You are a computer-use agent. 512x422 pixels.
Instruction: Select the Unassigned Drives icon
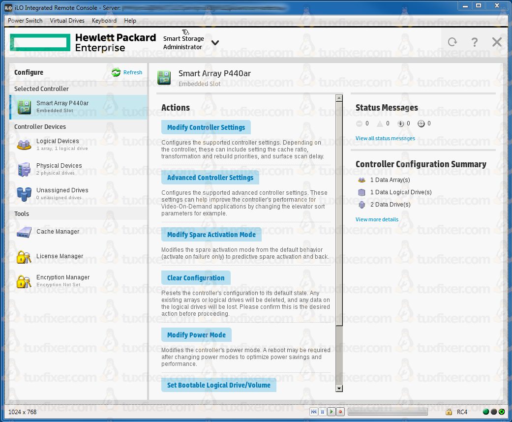click(x=24, y=193)
